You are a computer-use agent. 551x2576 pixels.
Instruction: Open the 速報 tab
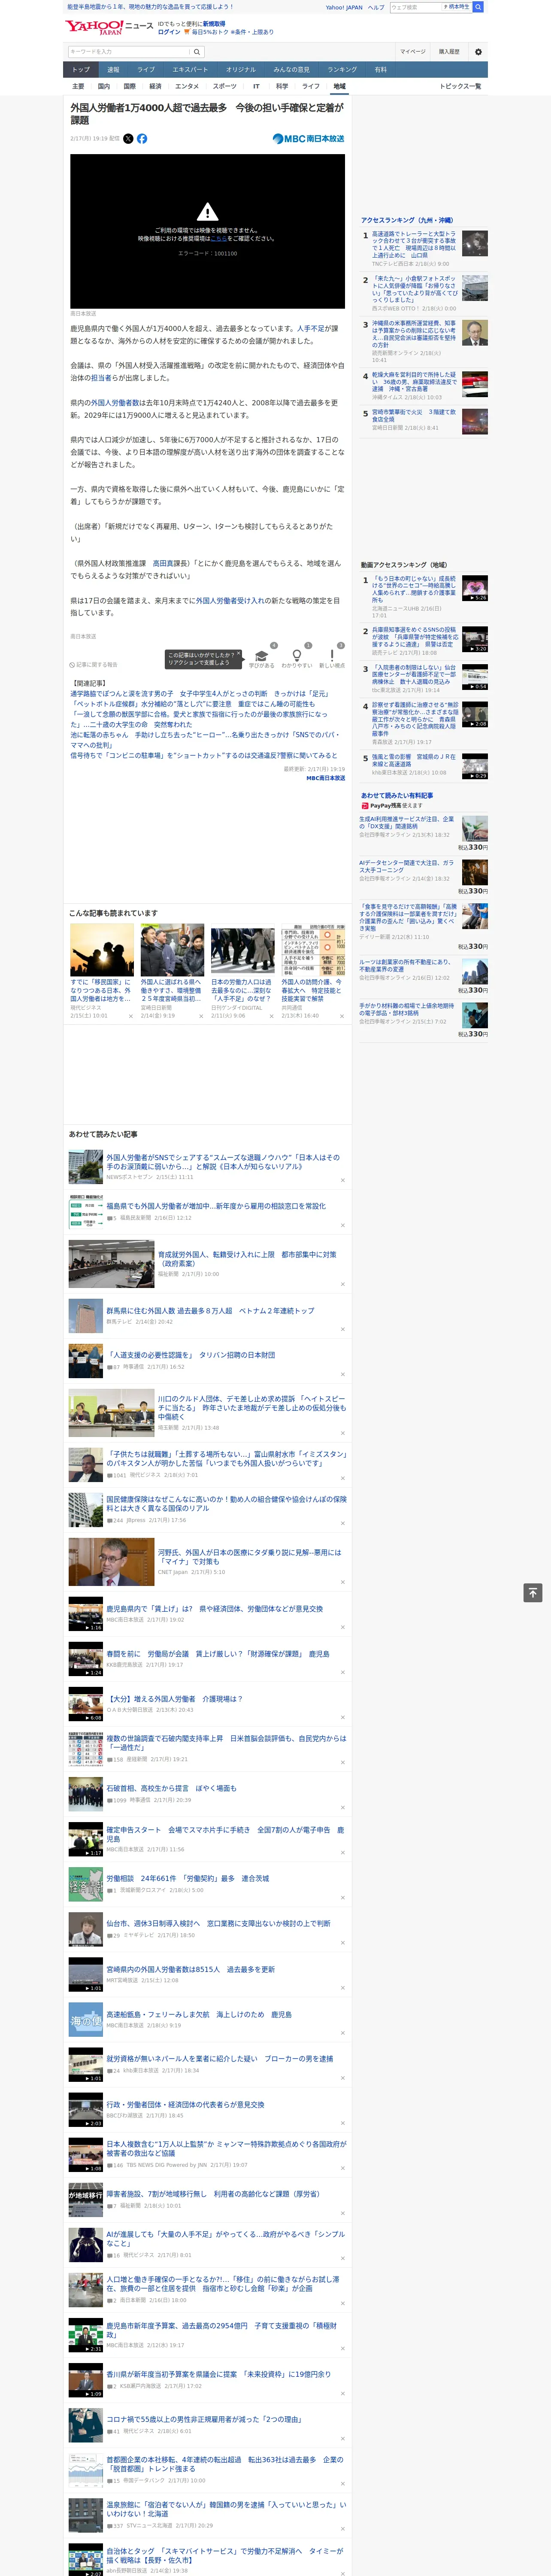coord(113,70)
